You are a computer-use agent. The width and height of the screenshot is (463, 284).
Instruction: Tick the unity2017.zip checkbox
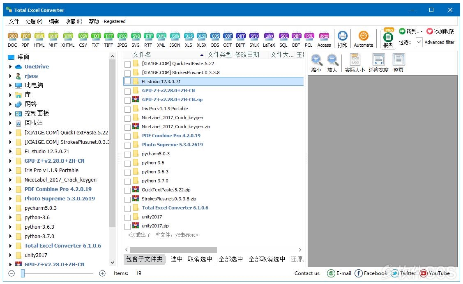pos(127,227)
